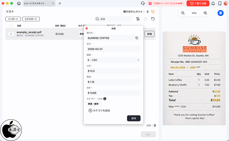This screenshot has height=141, width=229.
Task: Click the 抽出 button at bottom
Action: [x=148, y=135]
